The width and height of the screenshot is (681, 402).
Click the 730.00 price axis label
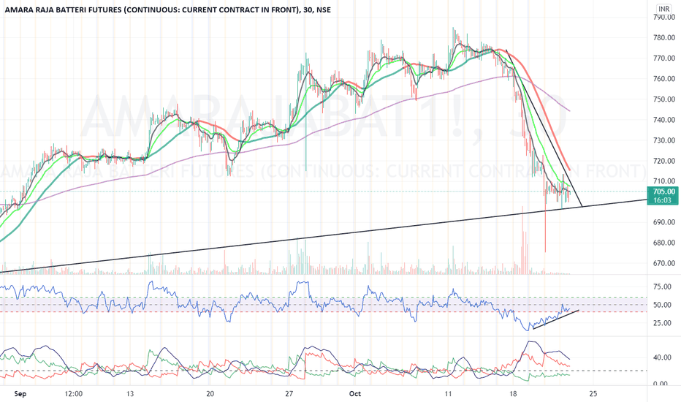(x=664, y=140)
